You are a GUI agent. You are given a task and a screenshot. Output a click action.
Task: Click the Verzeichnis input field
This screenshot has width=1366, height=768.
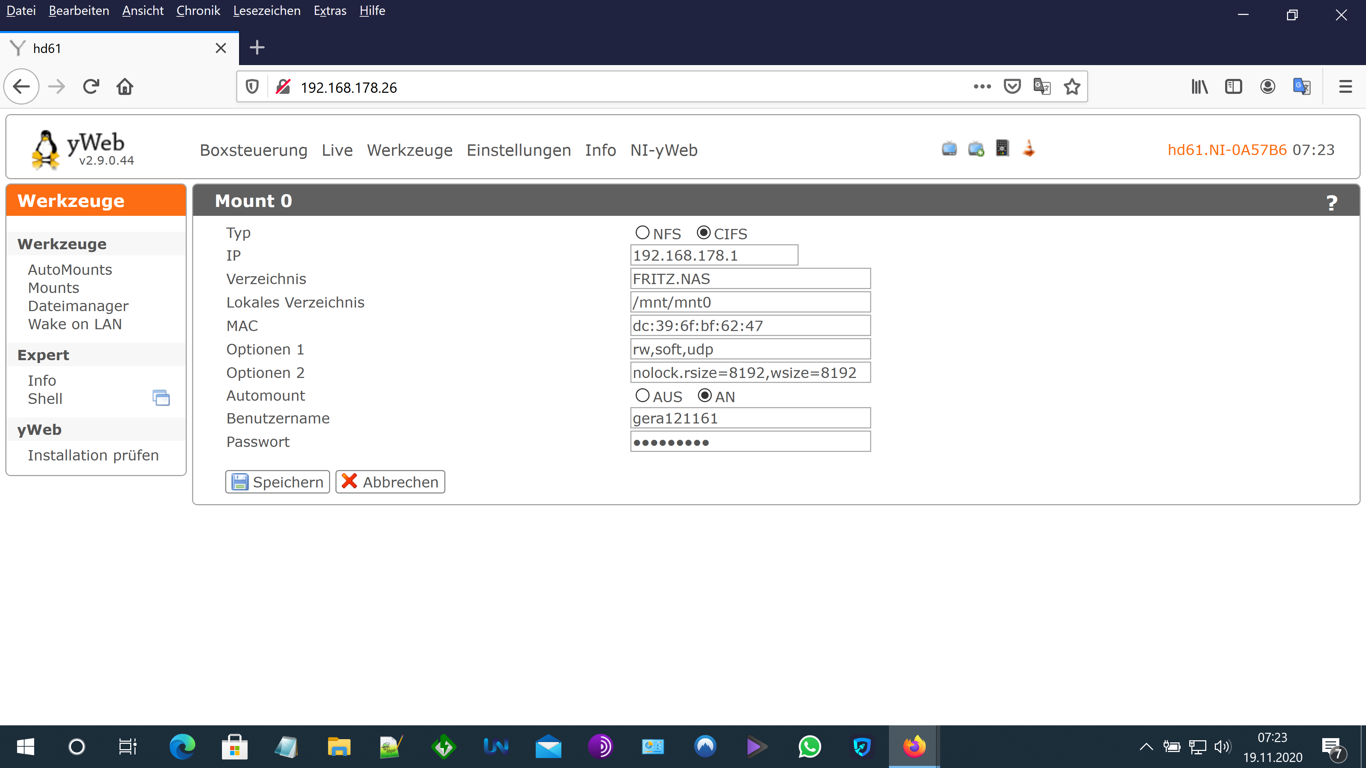tap(750, 279)
